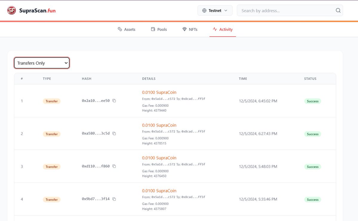Click the globe icon in the Testnet selector
Screen dimensions: 358x221
(204, 10)
